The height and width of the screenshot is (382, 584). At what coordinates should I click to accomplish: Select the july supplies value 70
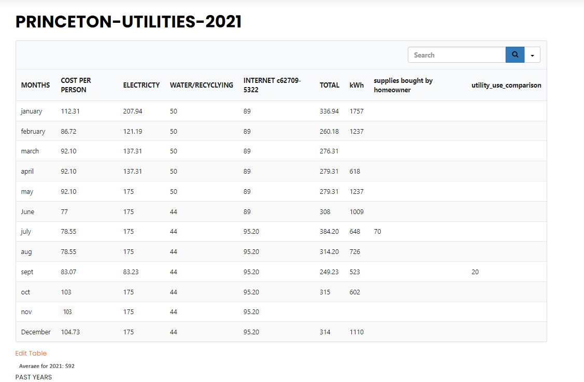(x=377, y=232)
